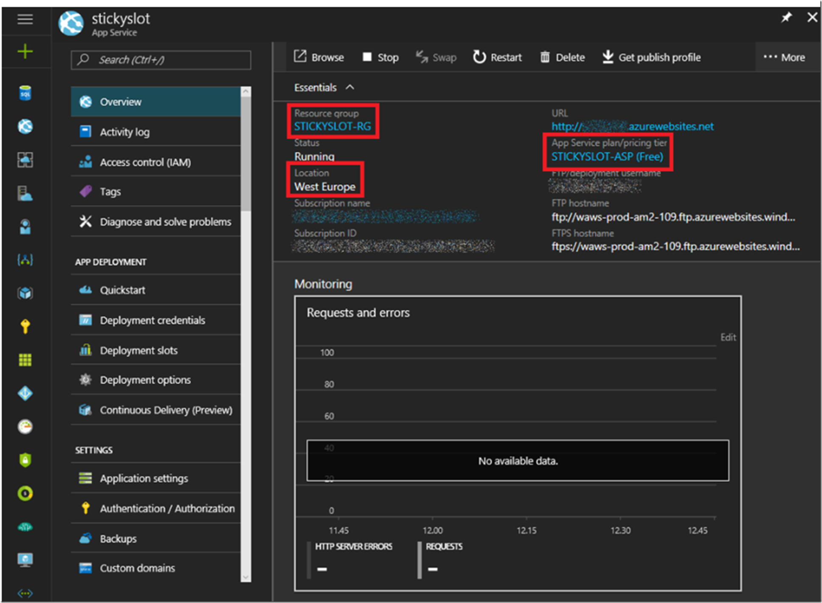Viewport: 822px width, 603px height.
Task: Close the stickyslot blade
Action: (812, 17)
